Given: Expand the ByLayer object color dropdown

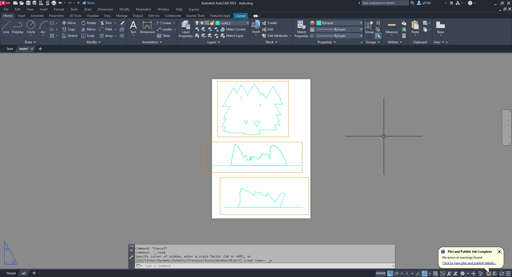Looking at the screenshot, I should (x=361, y=23).
